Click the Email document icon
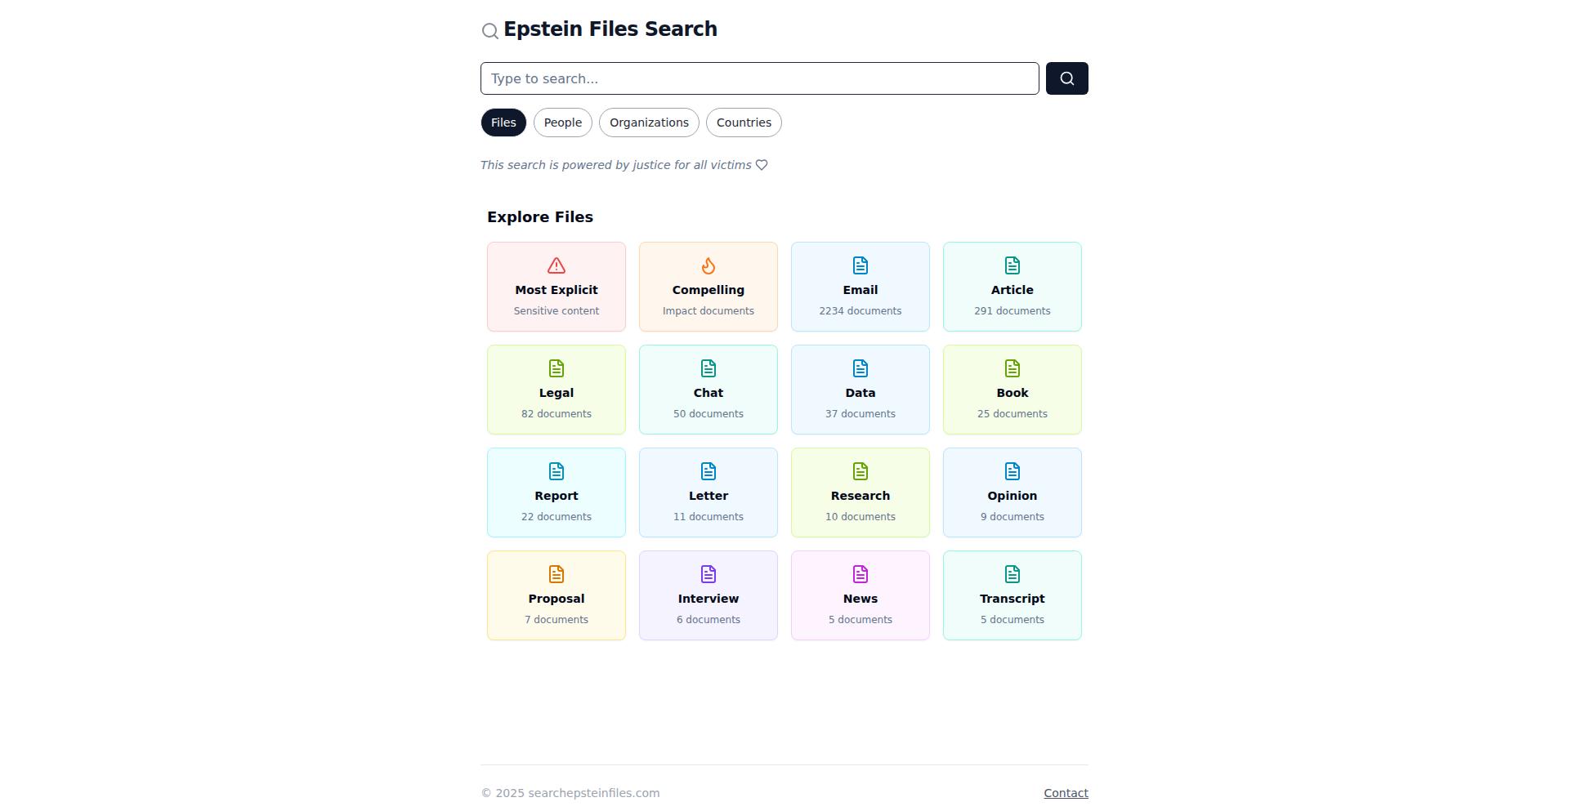 coord(860,265)
